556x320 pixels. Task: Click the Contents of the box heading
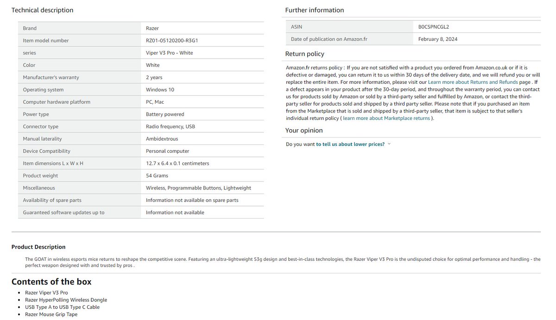[51, 282]
